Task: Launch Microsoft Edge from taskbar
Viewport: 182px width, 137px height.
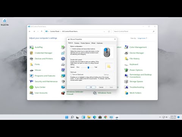Action: [x=94, y=117]
